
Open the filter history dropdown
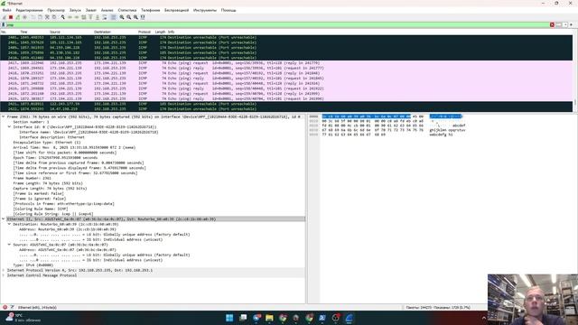pyautogui.click(x=565, y=24)
